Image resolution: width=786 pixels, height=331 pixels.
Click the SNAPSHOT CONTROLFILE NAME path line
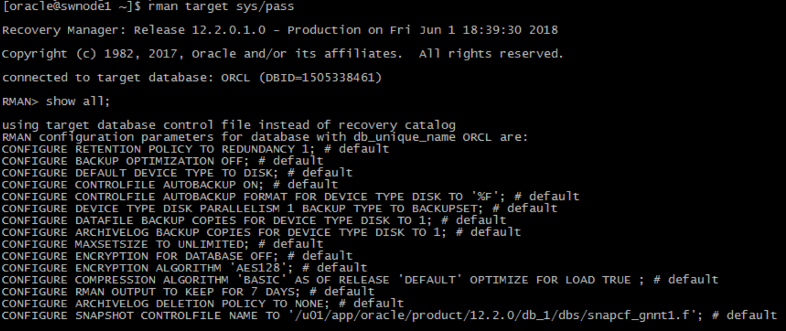point(390,315)
